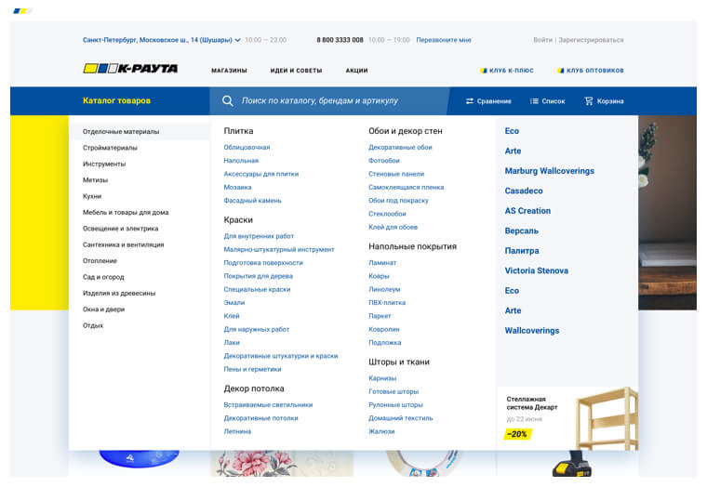Viewport: 707px width, 487px height.
Task: Open the Marburg Wallcoverings brand
Action: pyautogui.click(x=549, y=171)
